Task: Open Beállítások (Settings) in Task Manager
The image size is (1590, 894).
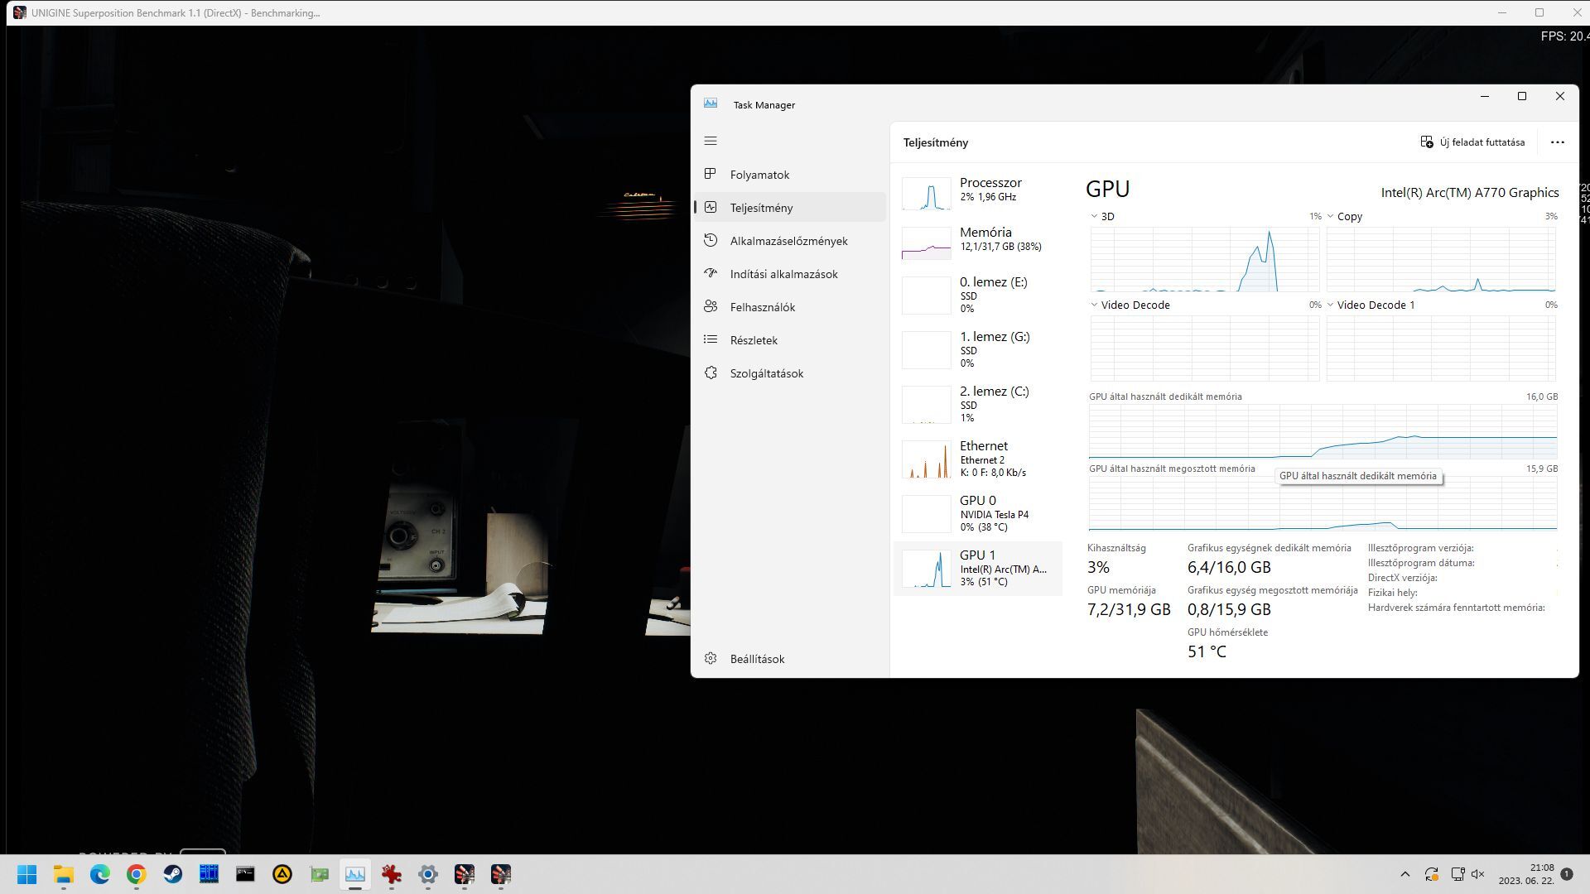Action: (789, 659)
